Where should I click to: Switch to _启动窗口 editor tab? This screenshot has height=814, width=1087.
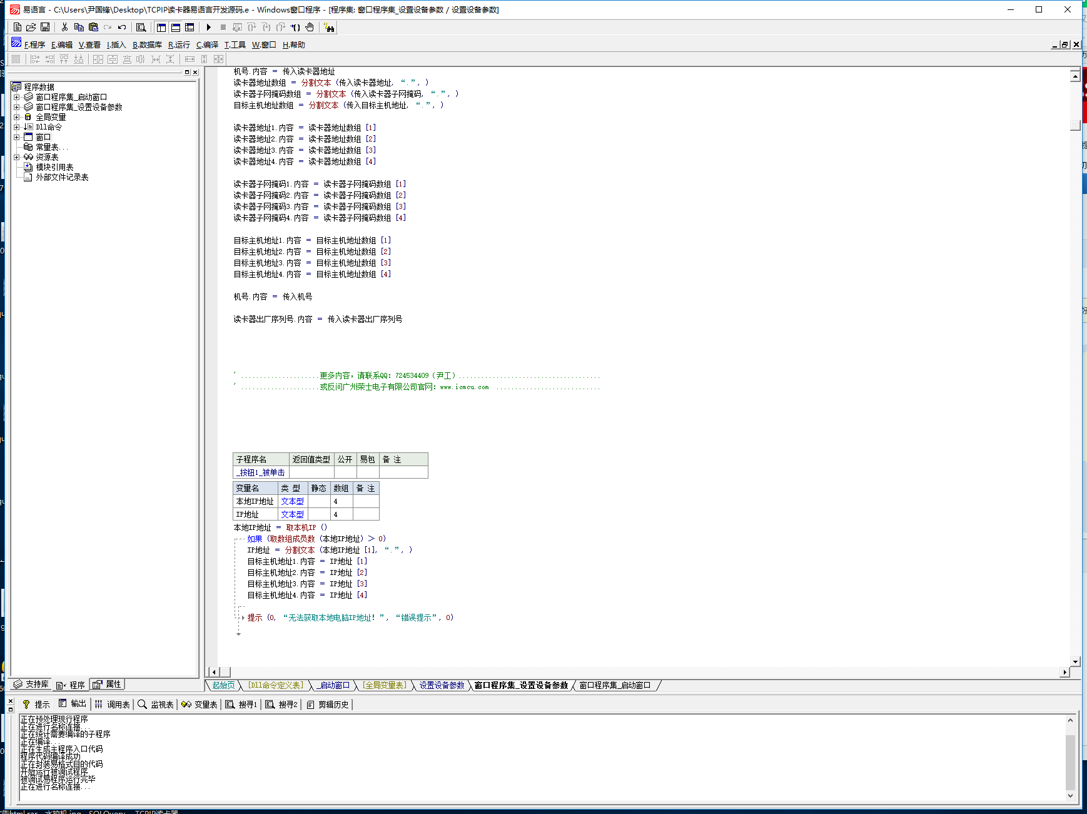click(333, 686)
